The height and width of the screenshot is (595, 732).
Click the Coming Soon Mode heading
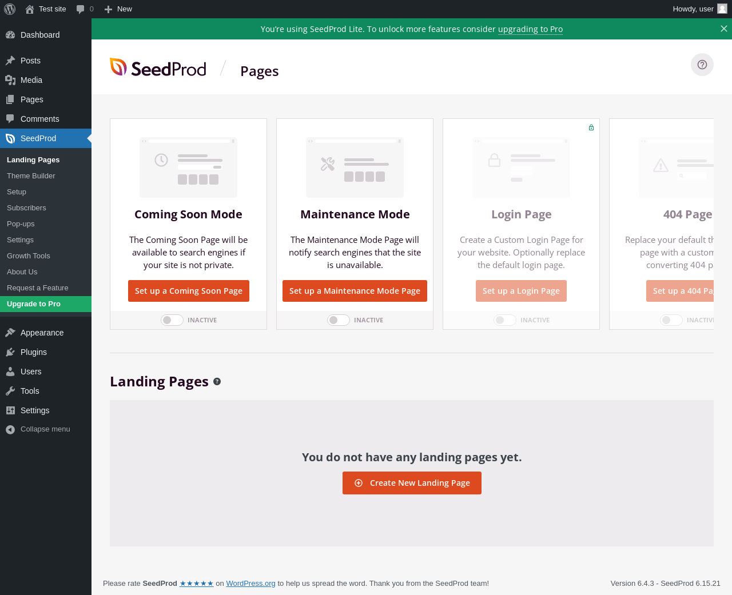(188, 214)
